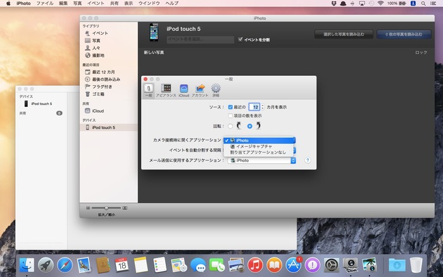Switch to アピアランス preferences tab

pos(166,90)
